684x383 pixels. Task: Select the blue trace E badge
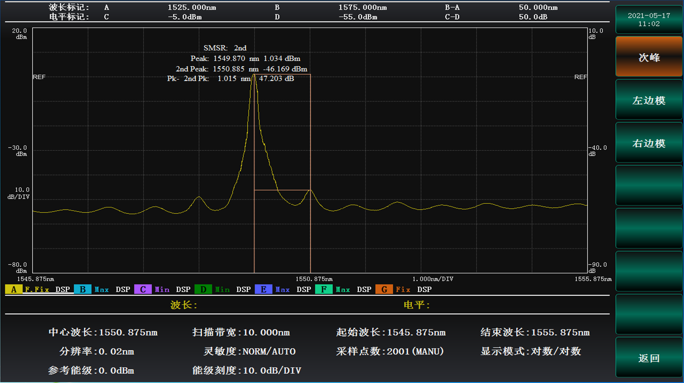(x=263, y=290)
